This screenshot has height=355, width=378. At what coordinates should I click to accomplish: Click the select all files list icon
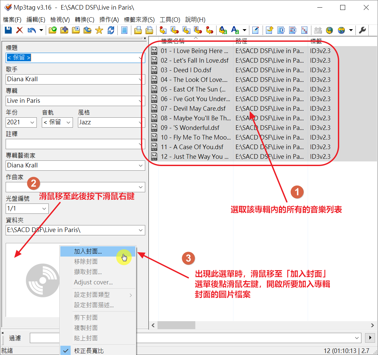tap(124, 30)
